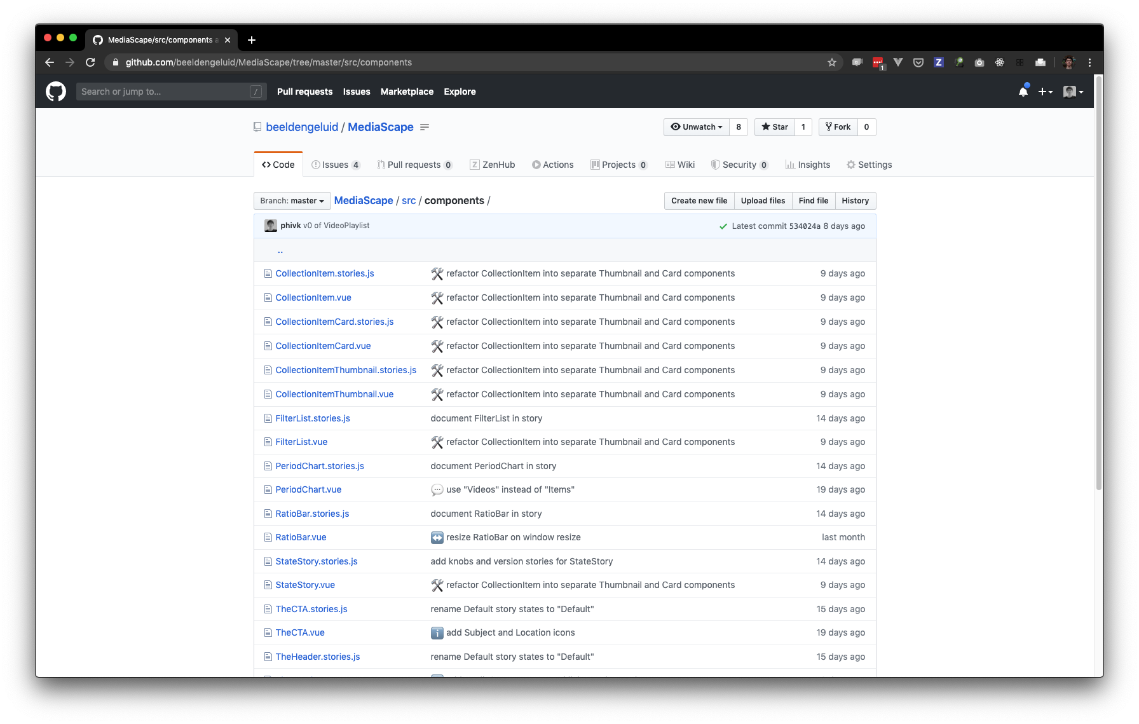Click the Vue devtools extension icon

pos(897,62)
